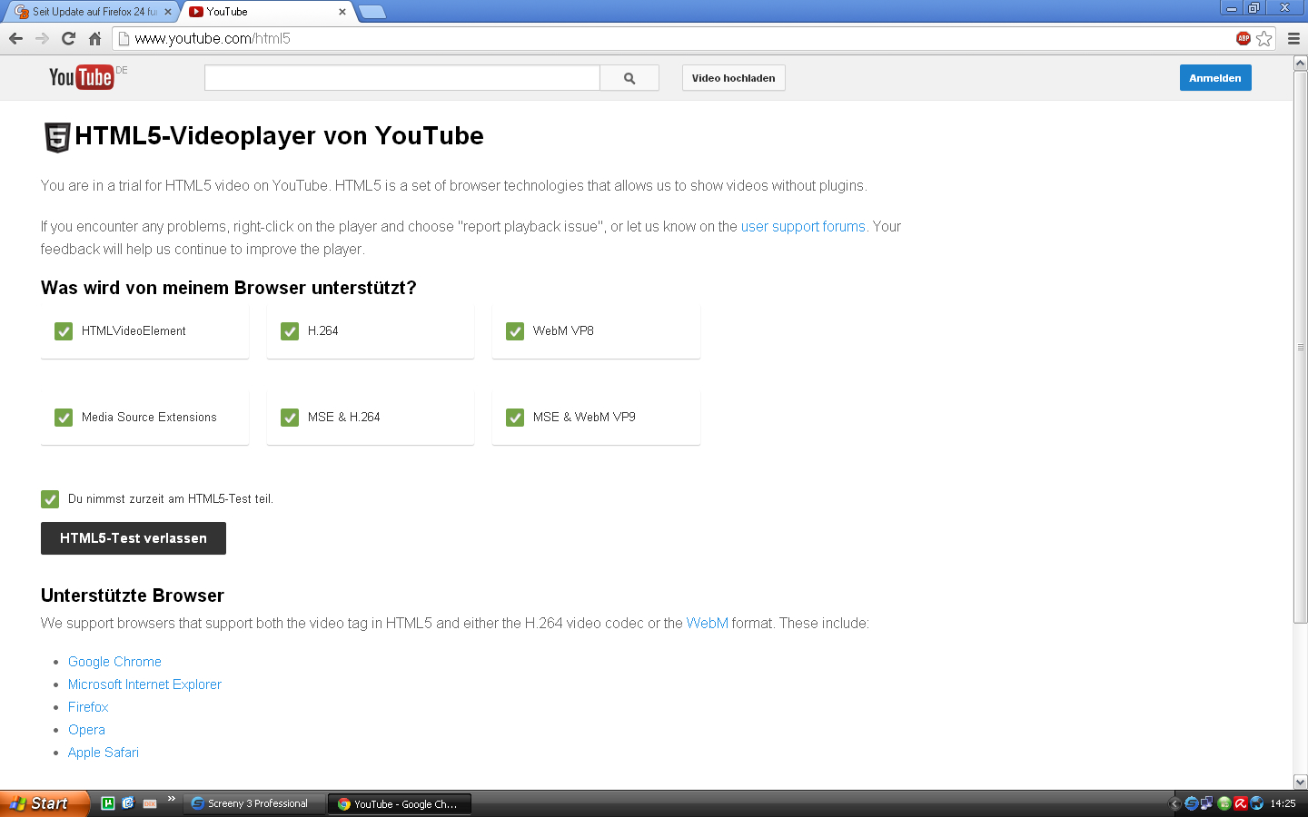The width and height of the screenshot is (1308, 817).
Task: Open the Google Chrome link
Action: [114, 662]
